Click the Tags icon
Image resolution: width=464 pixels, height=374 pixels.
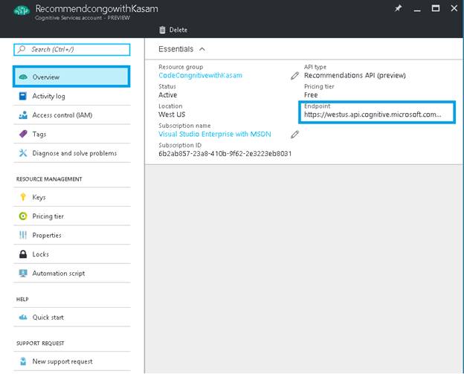coord(23,135)
